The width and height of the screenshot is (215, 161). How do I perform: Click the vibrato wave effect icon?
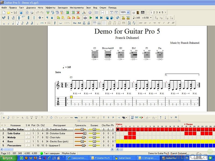click(x=76, y=118)
